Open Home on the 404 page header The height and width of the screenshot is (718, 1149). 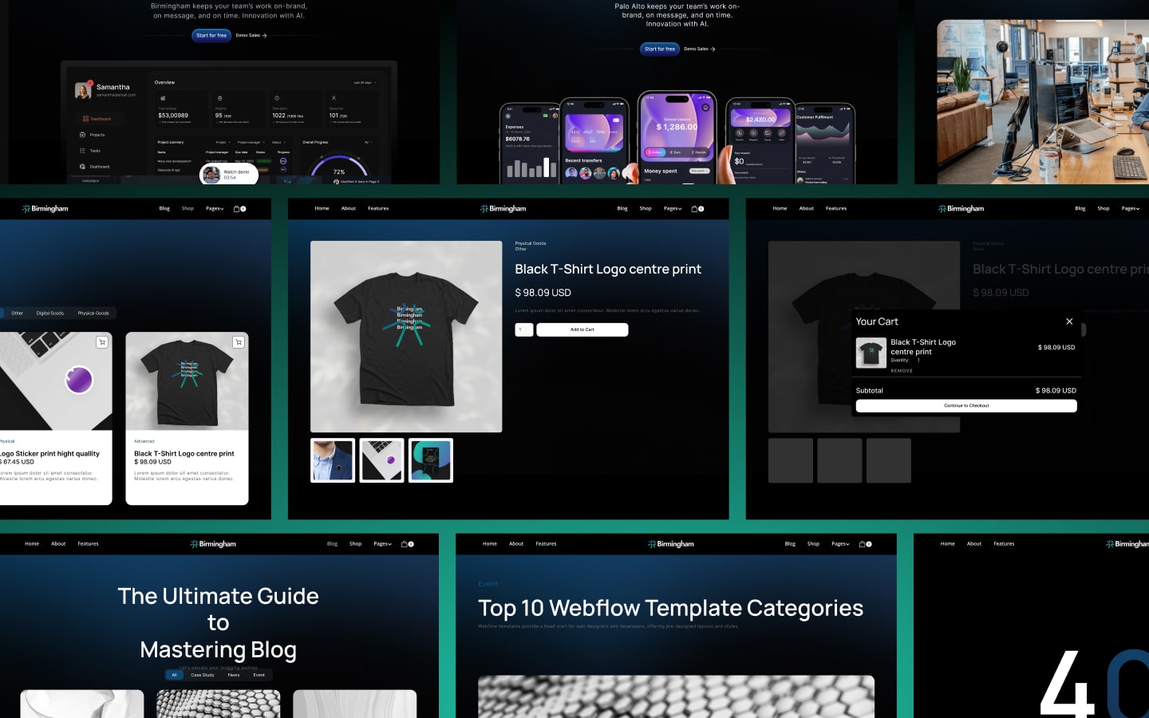tap(947, 544)
